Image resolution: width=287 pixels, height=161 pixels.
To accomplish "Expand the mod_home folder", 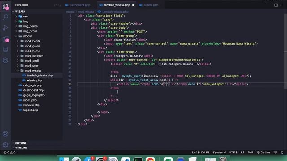I will pos(32,51).
